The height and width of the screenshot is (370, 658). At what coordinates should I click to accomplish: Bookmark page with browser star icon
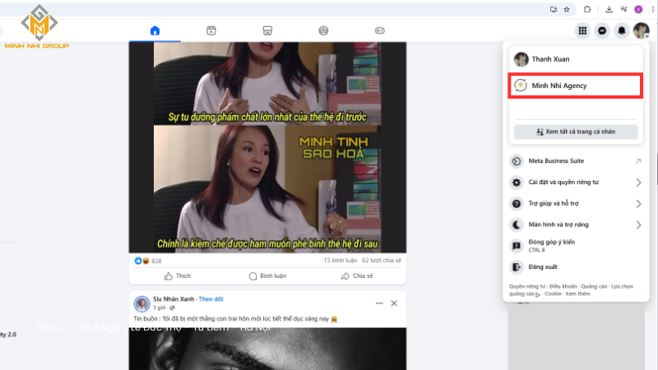coord(567,9)
